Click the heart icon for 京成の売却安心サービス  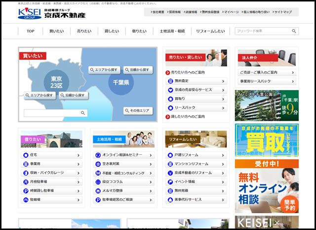[170, 90]
